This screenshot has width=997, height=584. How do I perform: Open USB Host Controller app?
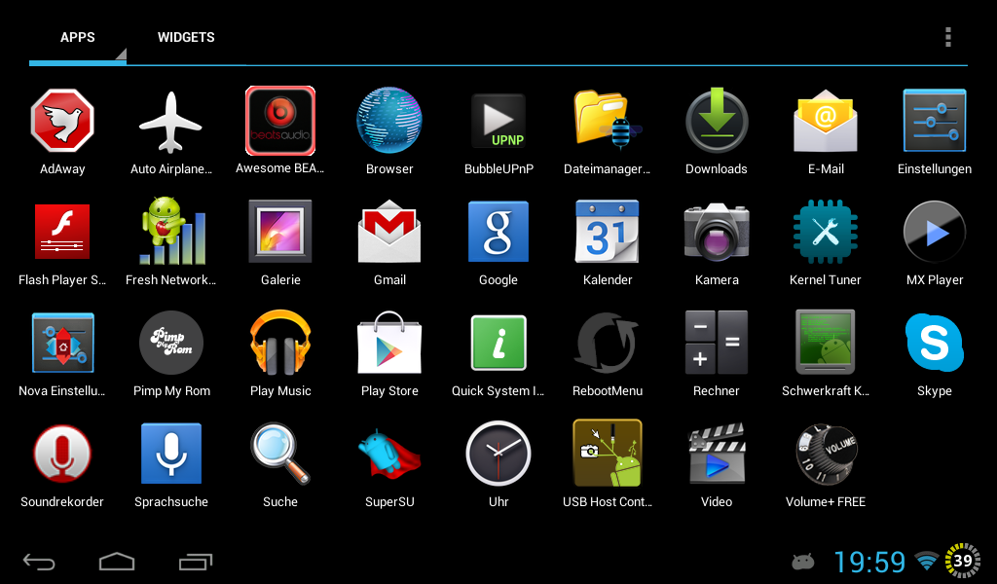(608, 454)
